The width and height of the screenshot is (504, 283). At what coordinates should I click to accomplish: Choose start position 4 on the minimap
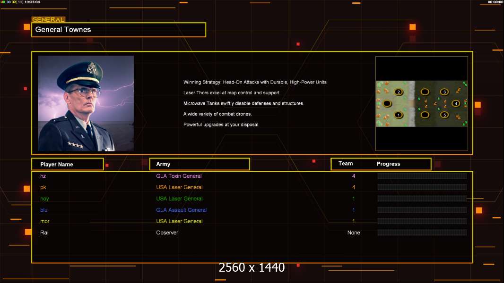pyautogui.click(x=455, y=103)
